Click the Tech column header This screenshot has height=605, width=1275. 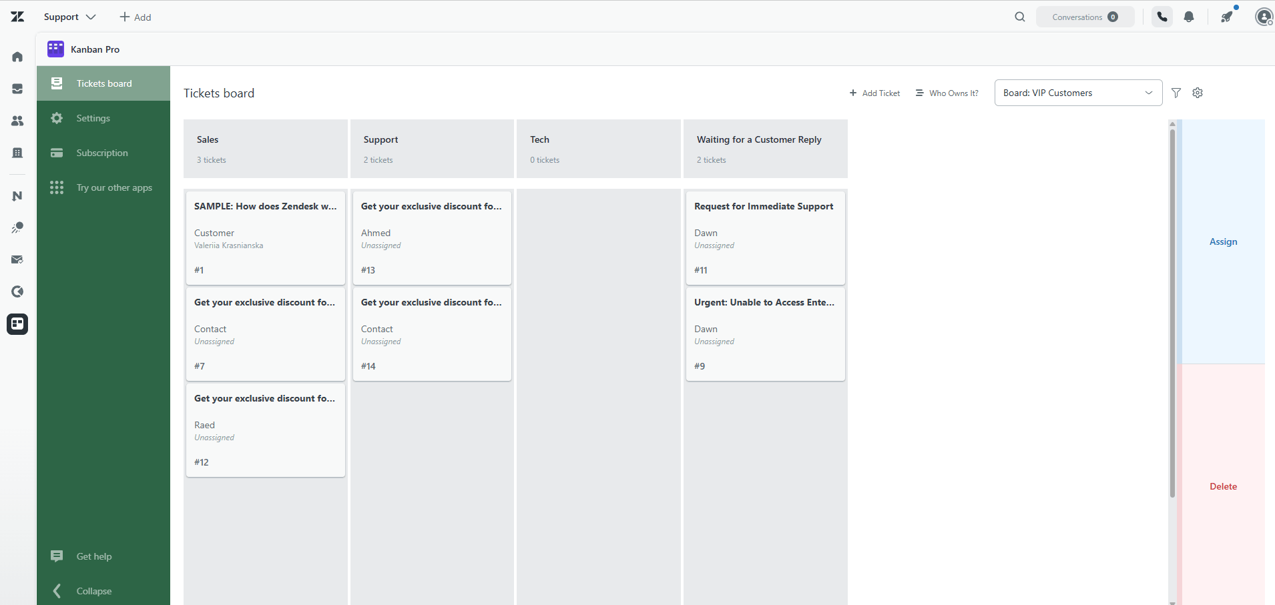coord(598,149)
